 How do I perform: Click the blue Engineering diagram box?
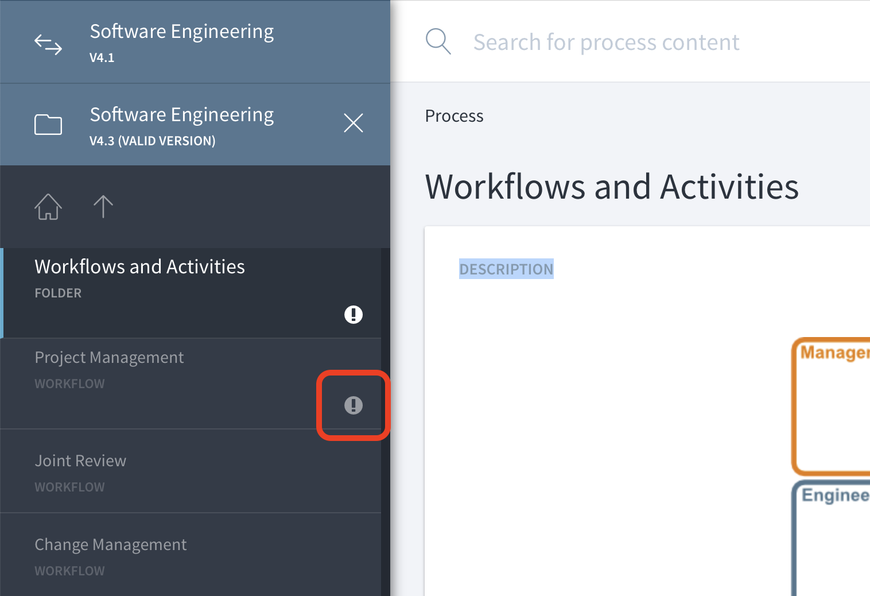pyautogui.click(x=831, y=538)
